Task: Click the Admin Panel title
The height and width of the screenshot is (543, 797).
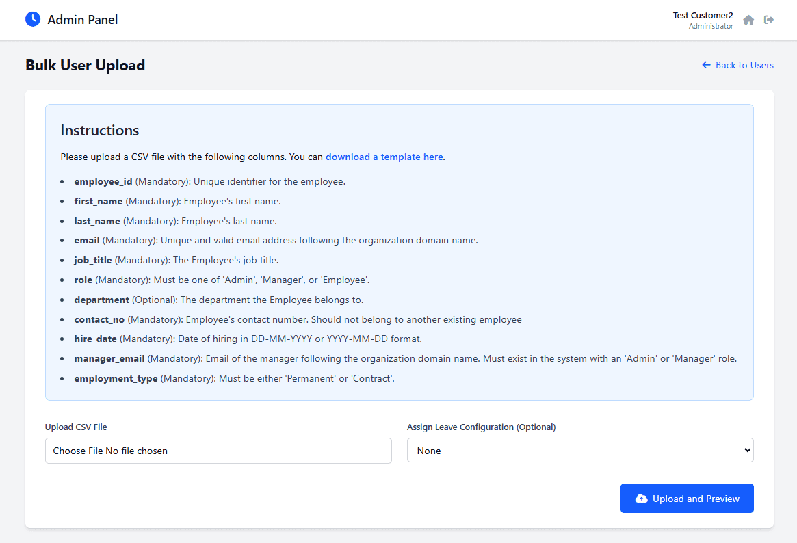Action: pos(83,20)
